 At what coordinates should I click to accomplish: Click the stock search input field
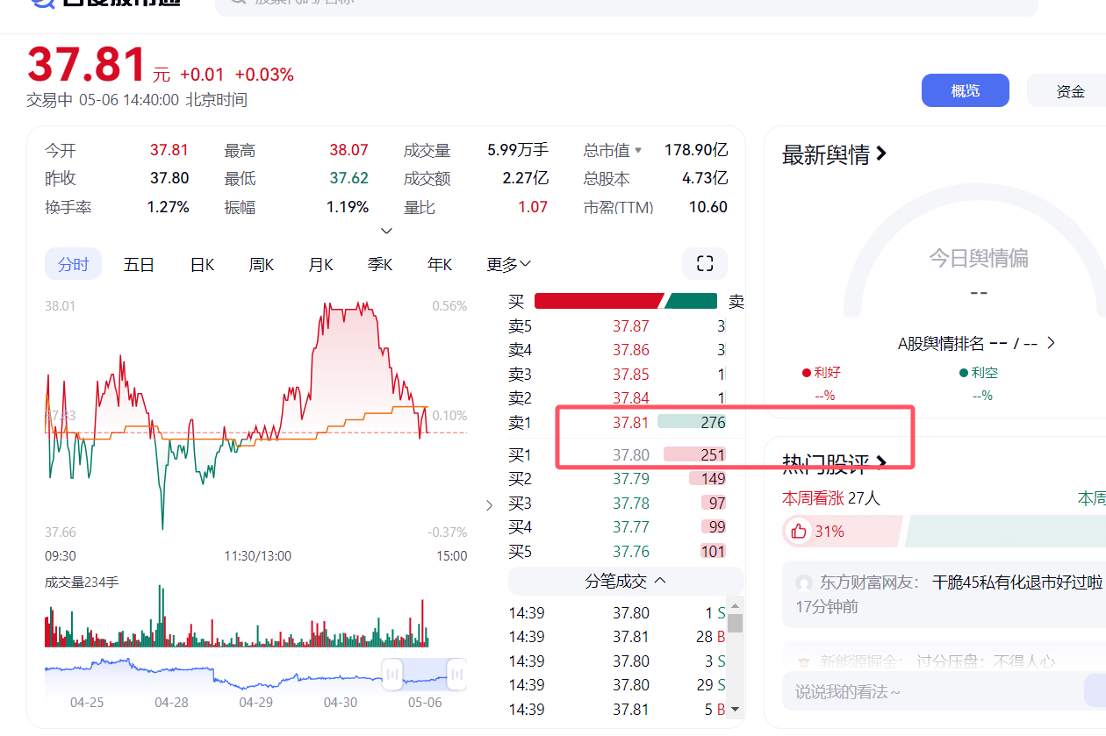pyautogui.click(x=627, y=5)
